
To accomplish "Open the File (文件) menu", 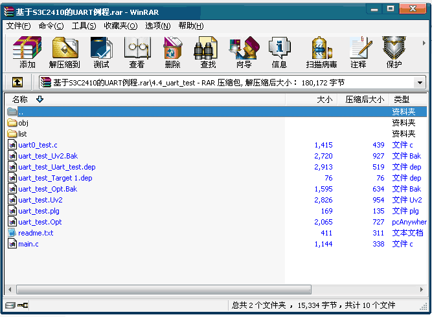I will (x=19, y=26).
